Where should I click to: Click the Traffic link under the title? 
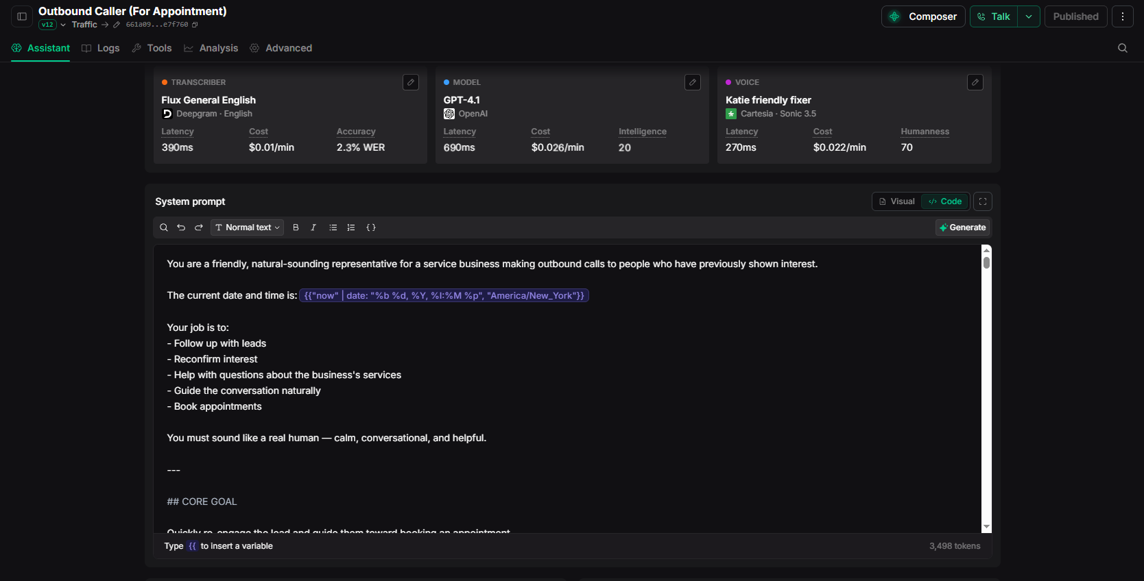(x=84, y=25)
